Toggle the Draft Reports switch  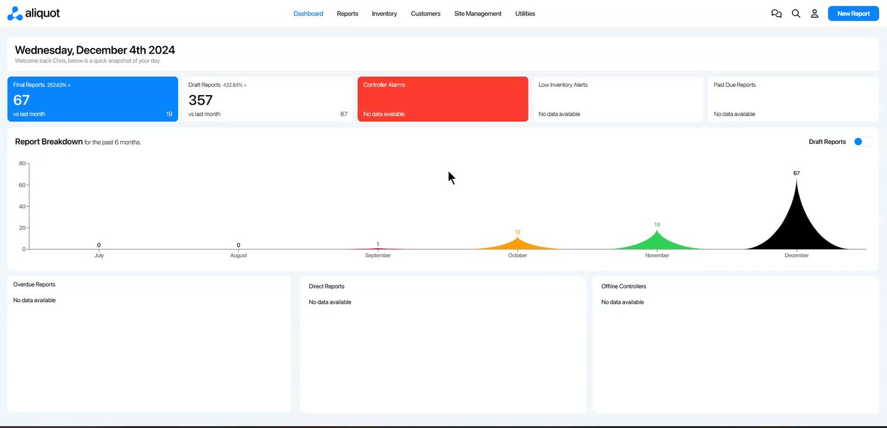[863, 141]
